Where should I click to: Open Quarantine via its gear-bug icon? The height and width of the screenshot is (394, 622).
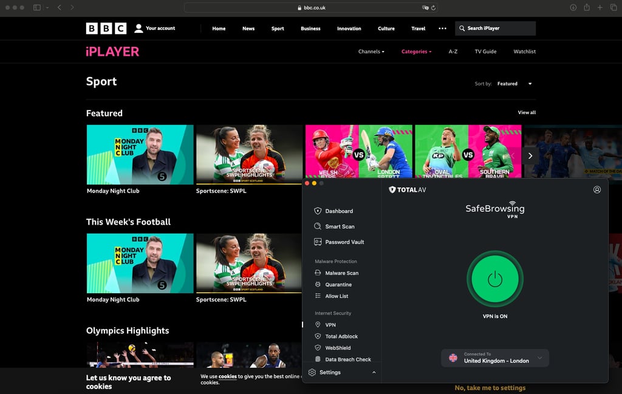(x=318, y=284)
